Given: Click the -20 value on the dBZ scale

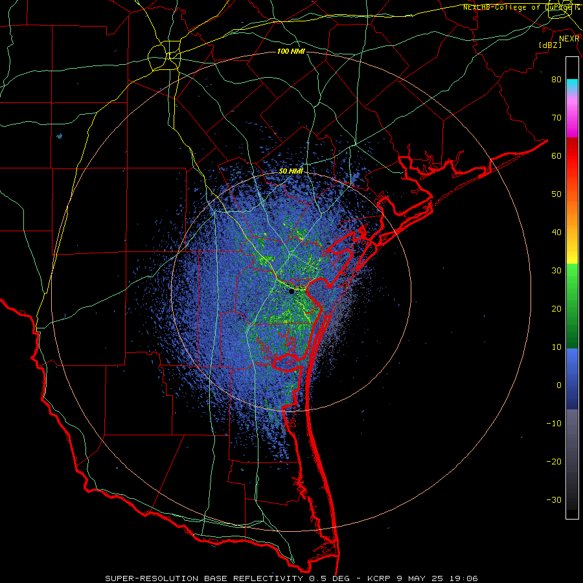Looking at the screenshot, I should 554,461.
